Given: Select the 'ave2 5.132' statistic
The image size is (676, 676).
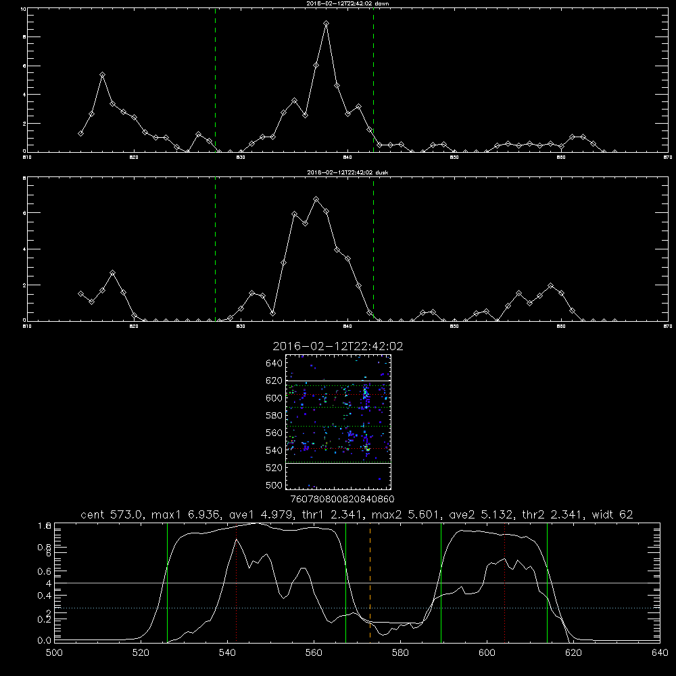Looking at the screenshot, I should pyautogui.click(x=482, y=514).
